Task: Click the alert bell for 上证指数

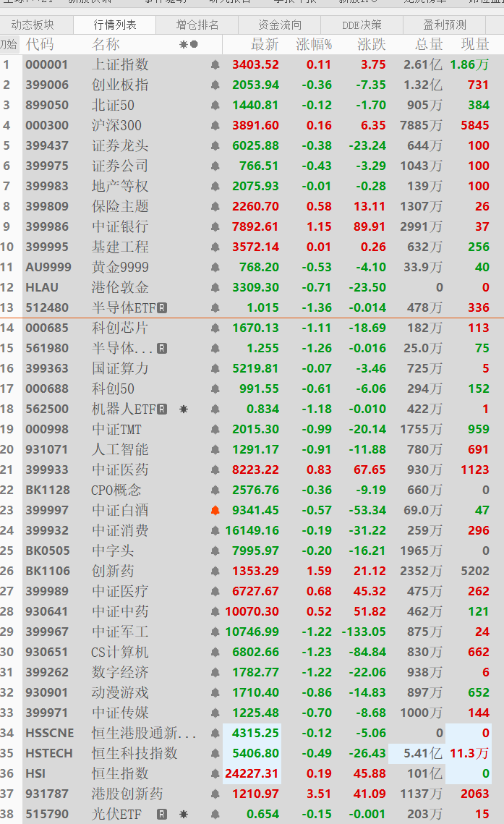Action: (x=215, y=64)
